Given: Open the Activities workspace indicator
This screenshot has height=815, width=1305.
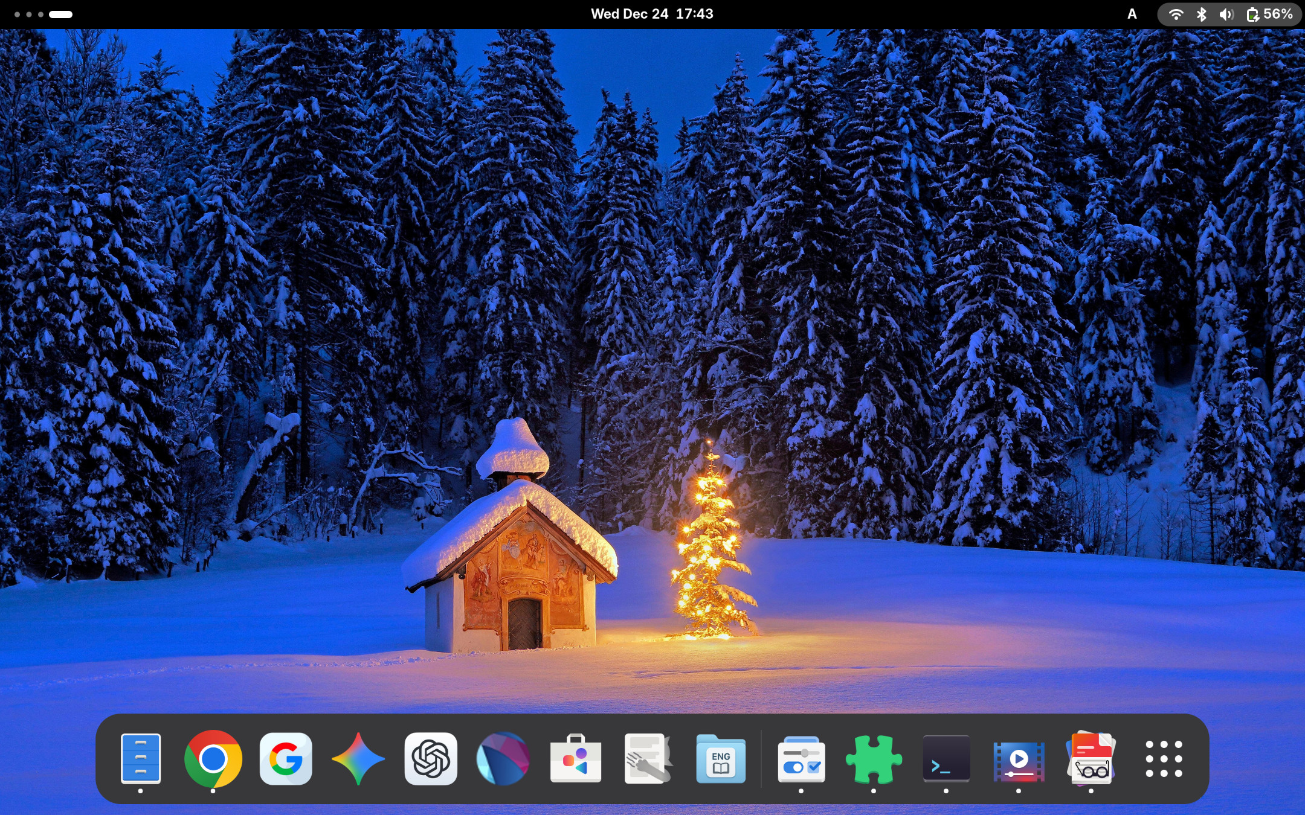Looking at the screenshot, I should 43,14.
